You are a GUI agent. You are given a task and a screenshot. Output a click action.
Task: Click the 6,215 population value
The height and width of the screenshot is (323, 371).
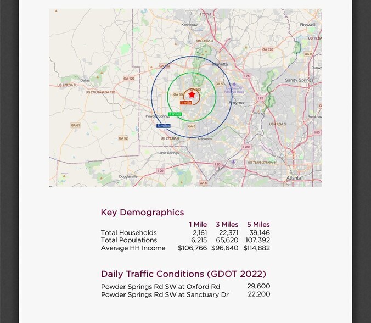pos(199,240)
